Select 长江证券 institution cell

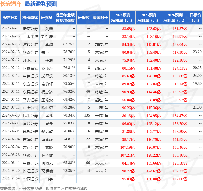[x=31, y=171]
